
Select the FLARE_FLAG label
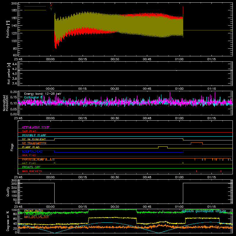[x=31, y=147]
